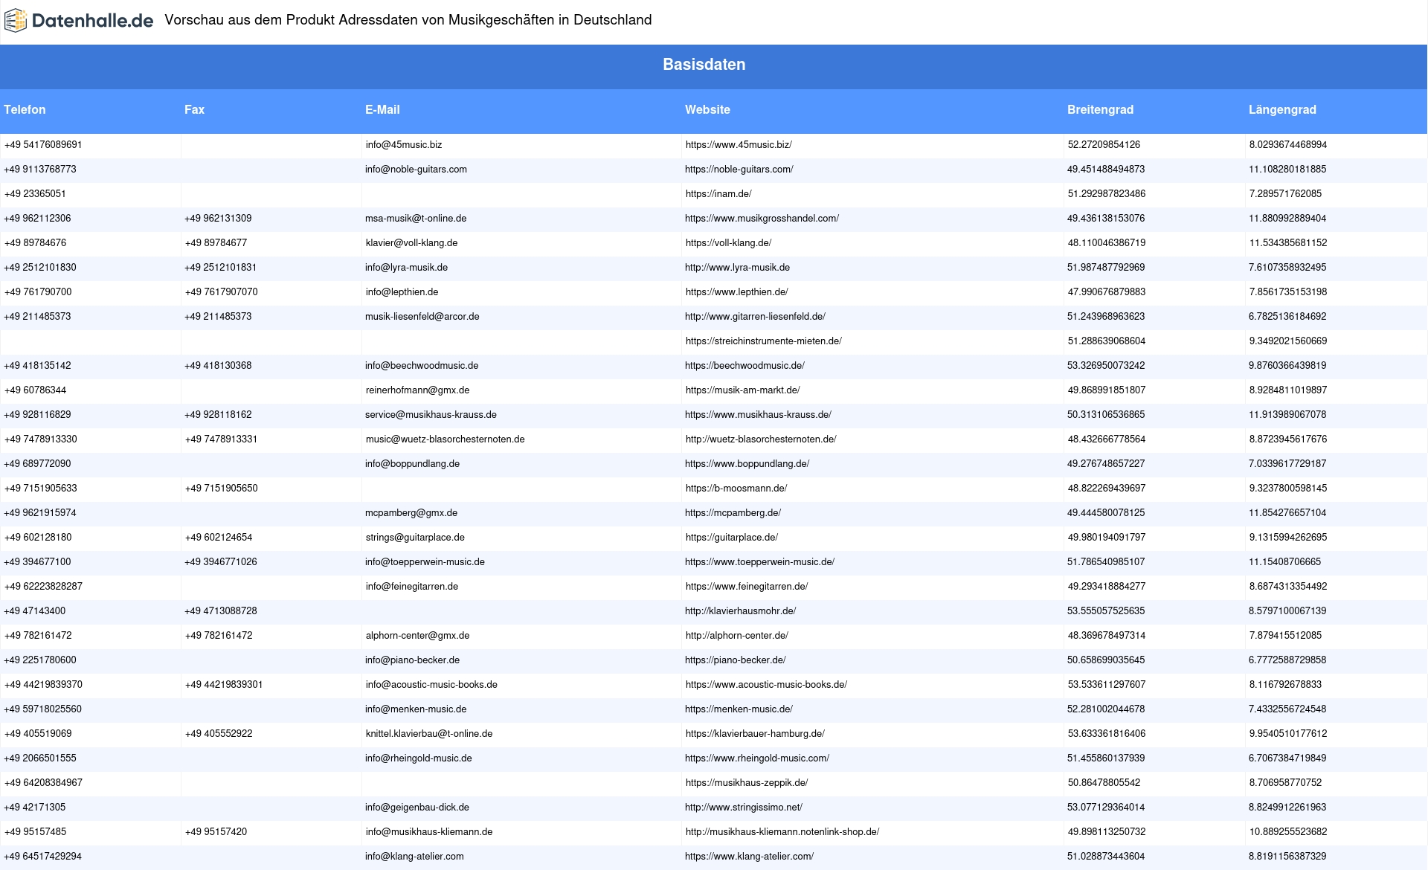This screenshot has height=870, width=1428.
Task: Open website https://menken-music.de/
Action: (x=739, y=709)
